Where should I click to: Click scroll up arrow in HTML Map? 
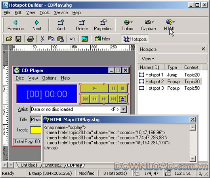coord(193,128)
